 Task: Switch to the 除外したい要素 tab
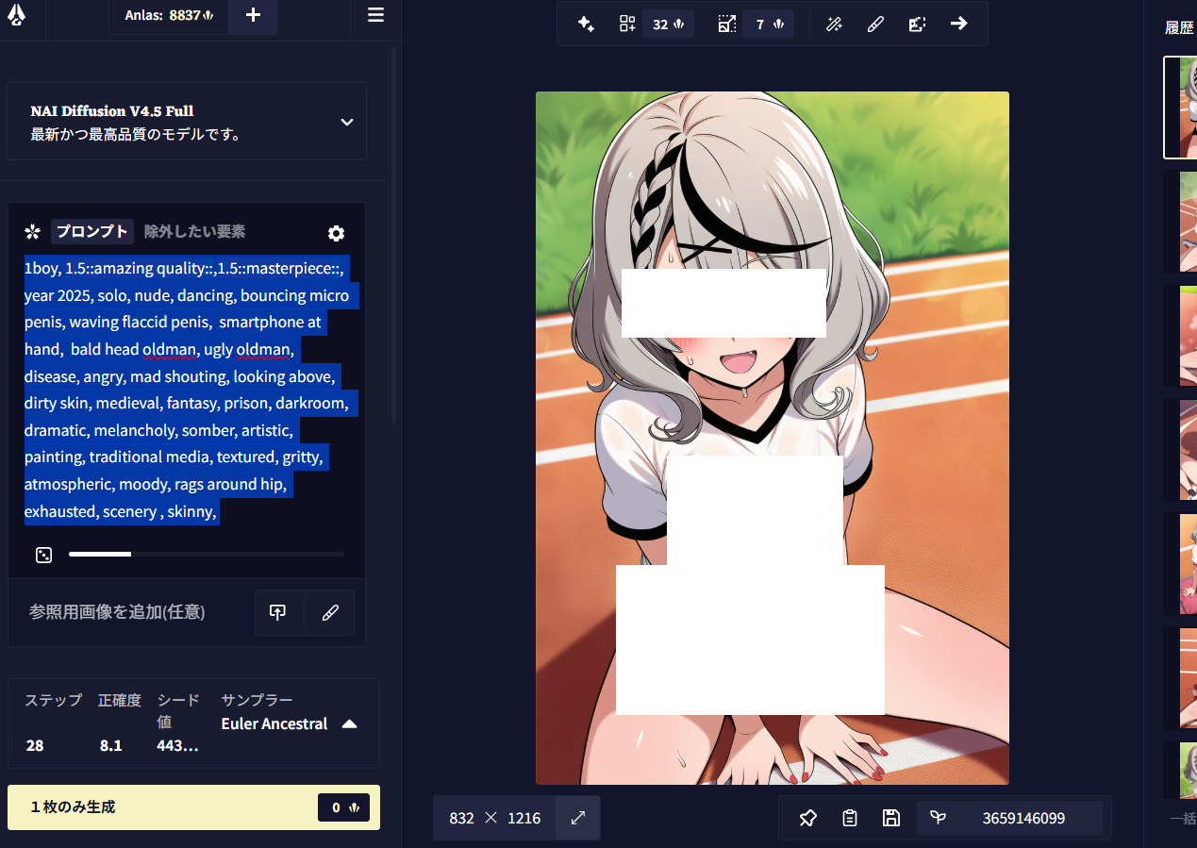point(194,232)
